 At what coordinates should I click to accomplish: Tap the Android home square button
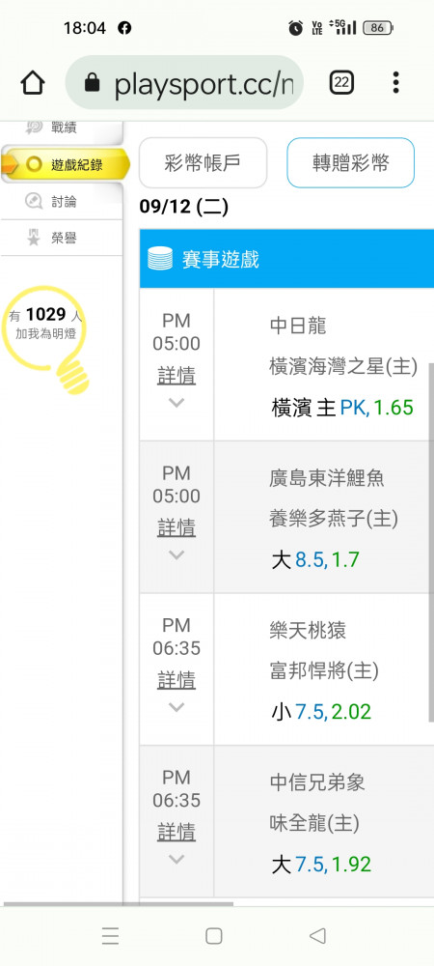pyautogui.click(x=214, y=936)
